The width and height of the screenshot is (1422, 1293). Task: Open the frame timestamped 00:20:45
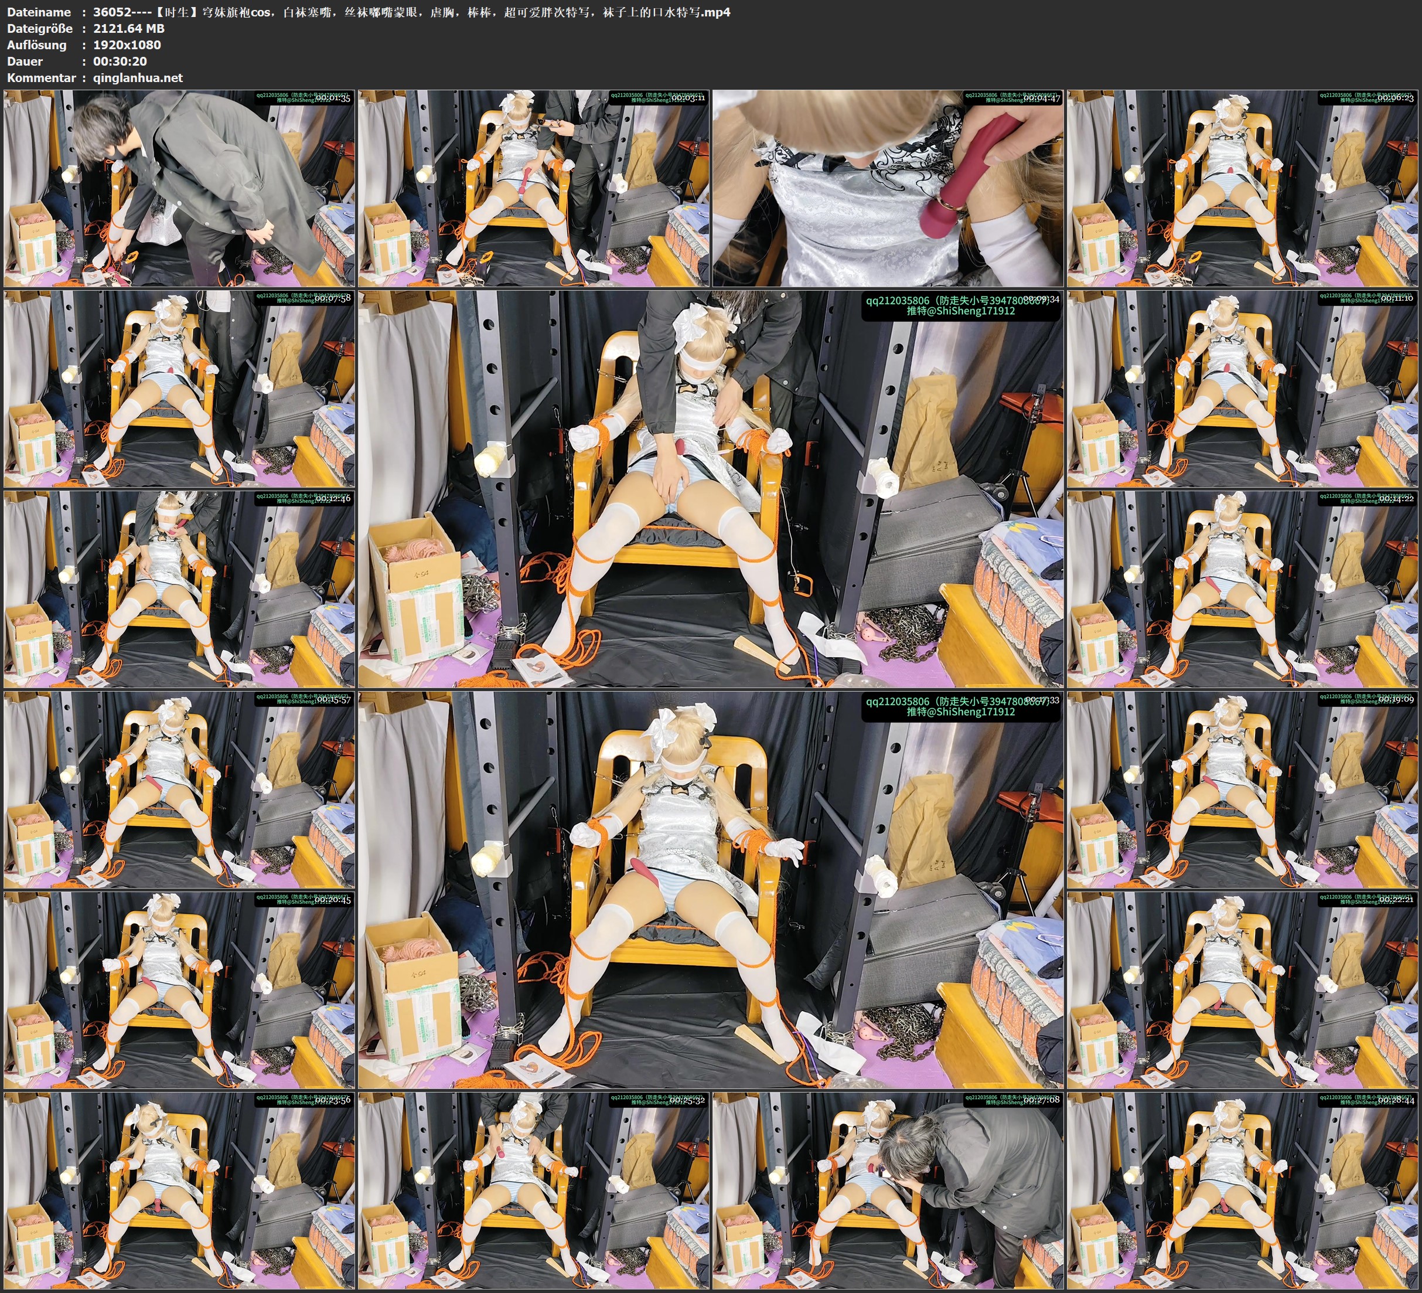[179, 990]
